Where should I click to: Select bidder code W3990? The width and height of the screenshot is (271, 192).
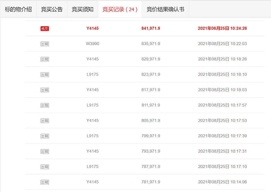click(92, 43)
